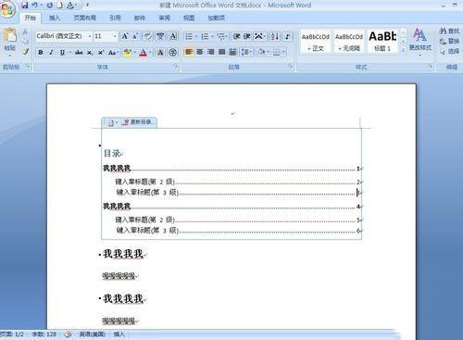Image resolution: width=463 pixels, height=340 pixels.
Task: Click the 替换 Replace button
Action: click(450, 42)
